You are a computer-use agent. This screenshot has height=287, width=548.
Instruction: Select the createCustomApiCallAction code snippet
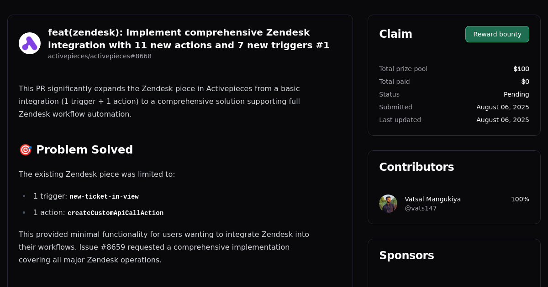coord(116,213)
